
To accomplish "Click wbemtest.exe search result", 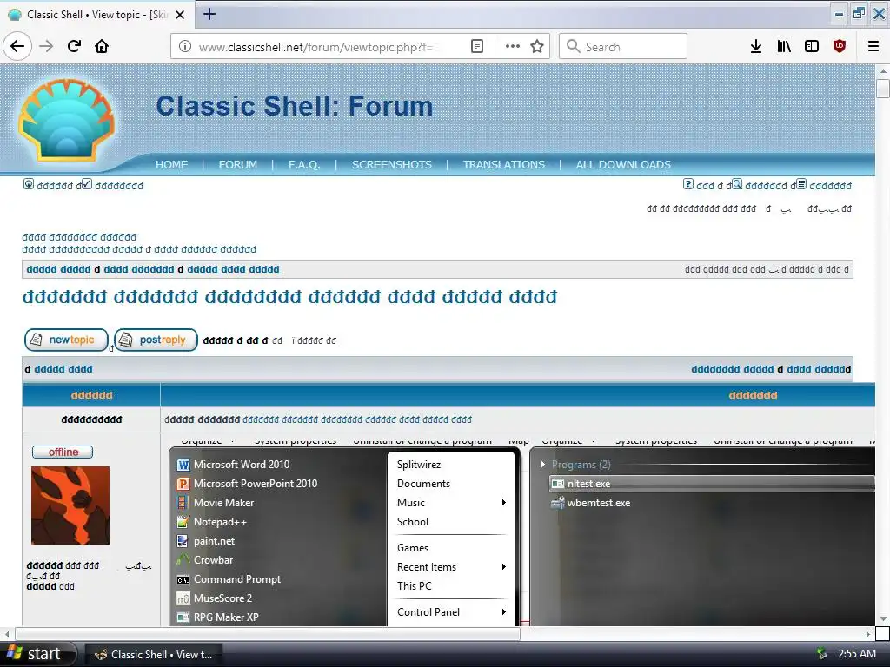I will tap(591, 503).
